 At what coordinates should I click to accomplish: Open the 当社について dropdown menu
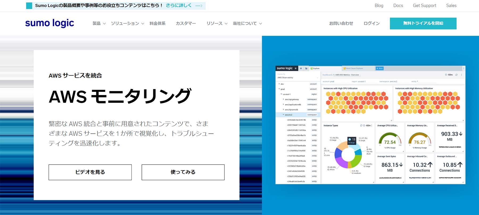[247, 23]
